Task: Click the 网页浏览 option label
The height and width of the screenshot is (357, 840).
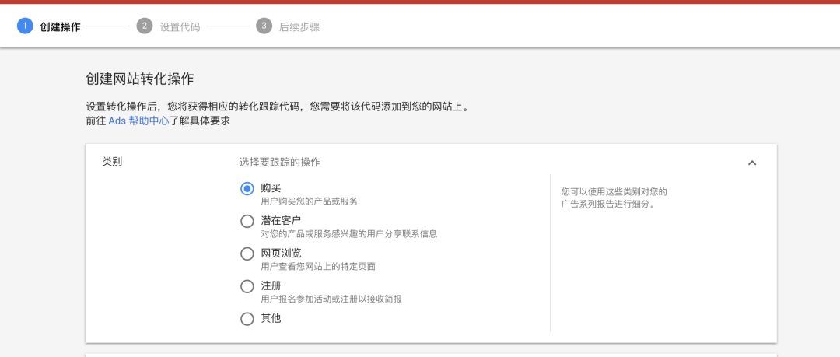Action: 282,253
